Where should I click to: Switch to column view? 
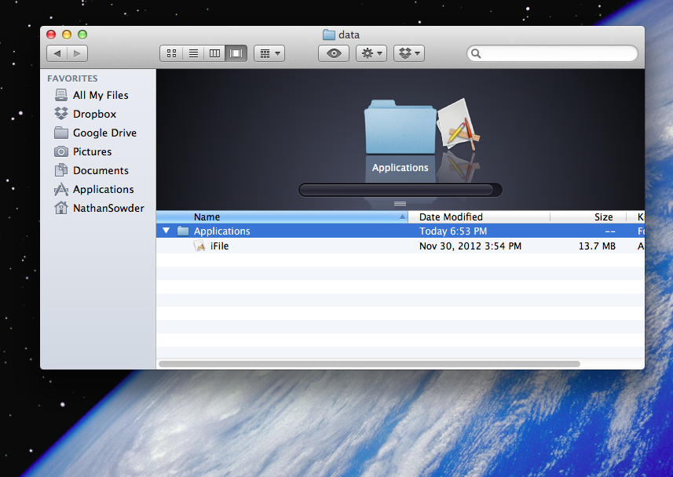[x=214, y=53]
